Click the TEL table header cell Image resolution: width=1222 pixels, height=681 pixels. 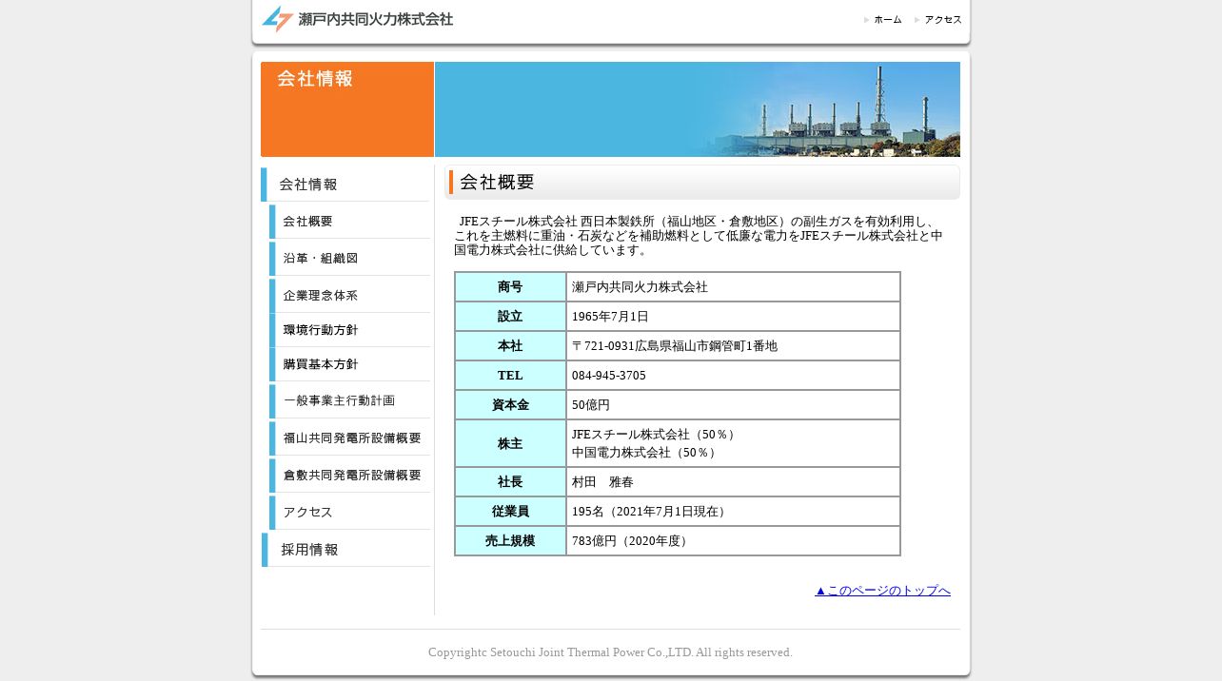510,376
